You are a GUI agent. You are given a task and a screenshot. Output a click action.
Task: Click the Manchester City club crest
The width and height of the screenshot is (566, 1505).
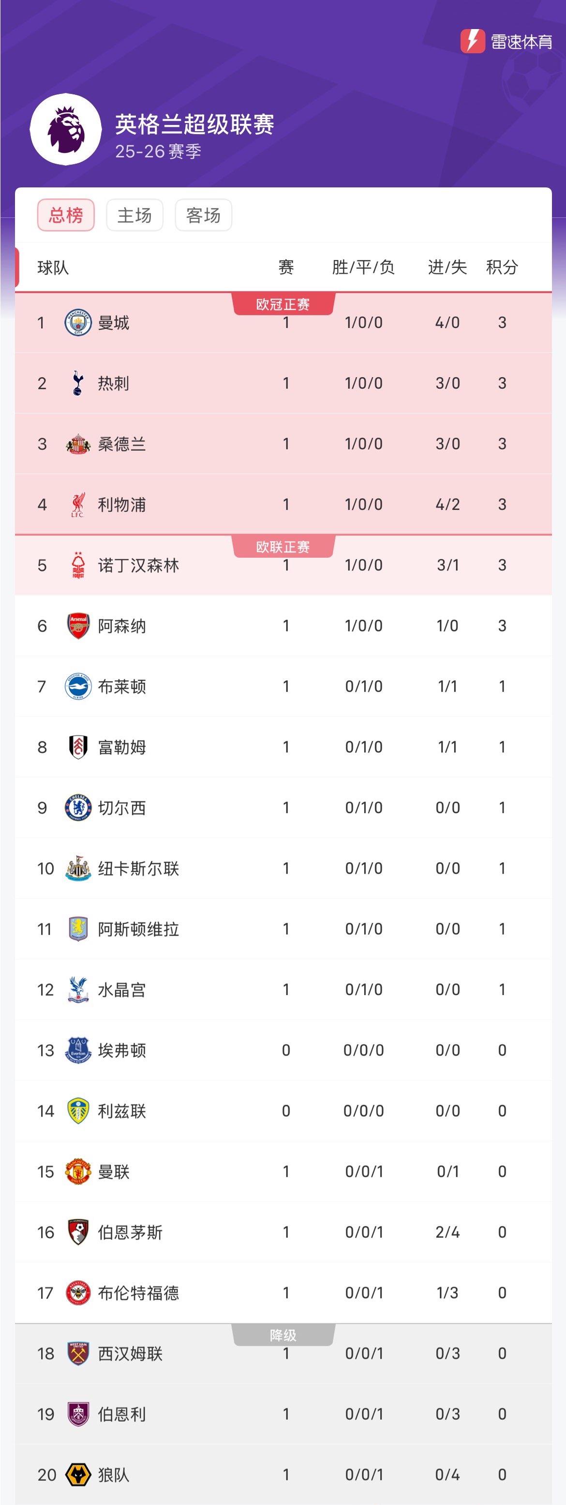(77, 322)
